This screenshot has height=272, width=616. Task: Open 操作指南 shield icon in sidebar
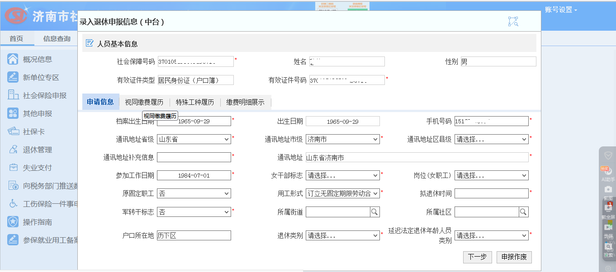click(x=13, y=222)
